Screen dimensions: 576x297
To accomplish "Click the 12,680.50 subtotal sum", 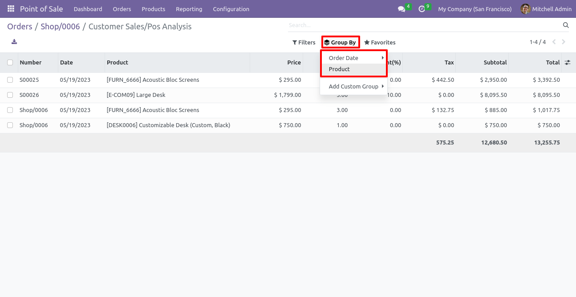I will tap(494, 143).
